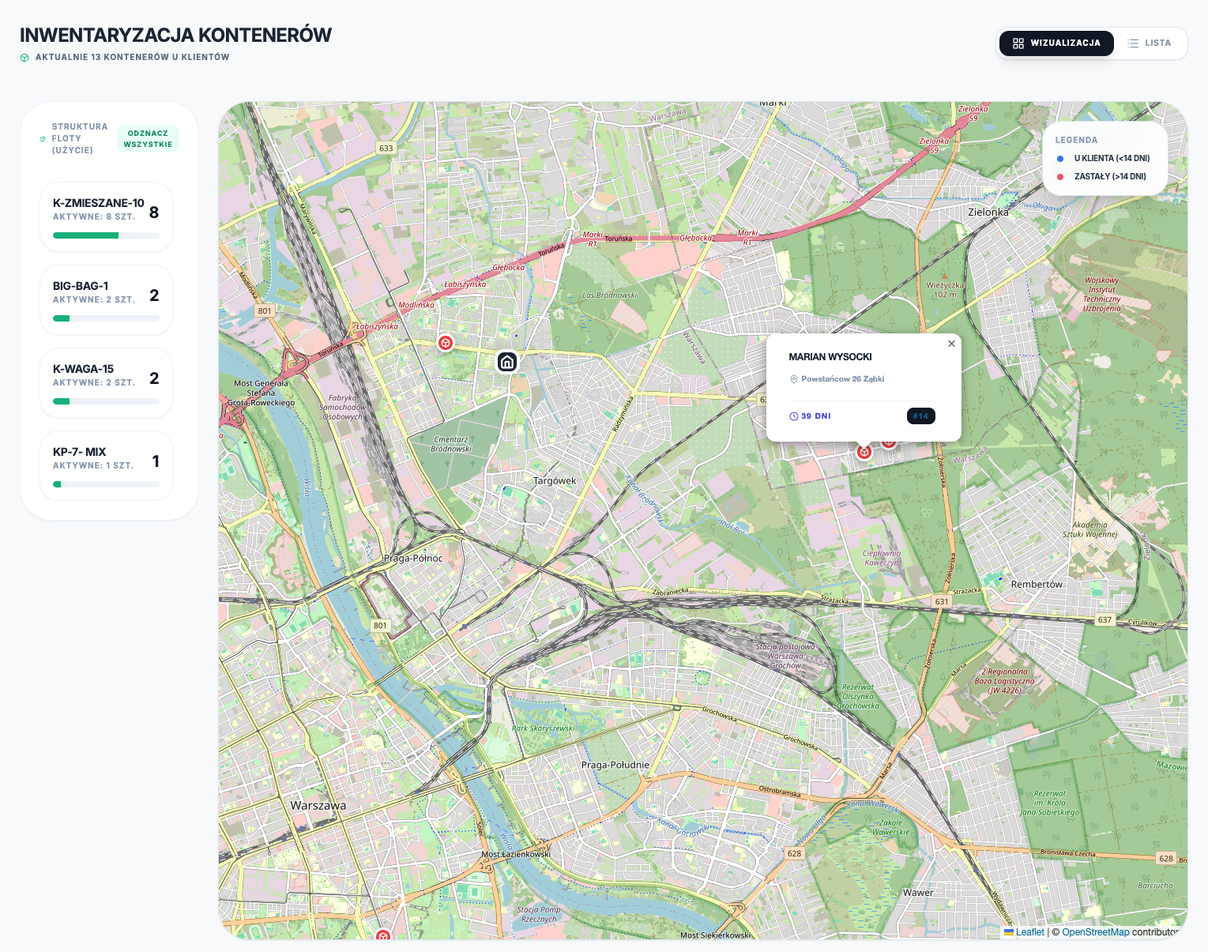Close the Marian Wysocki popup
The image size is (1208, 952).
[951, 344]
